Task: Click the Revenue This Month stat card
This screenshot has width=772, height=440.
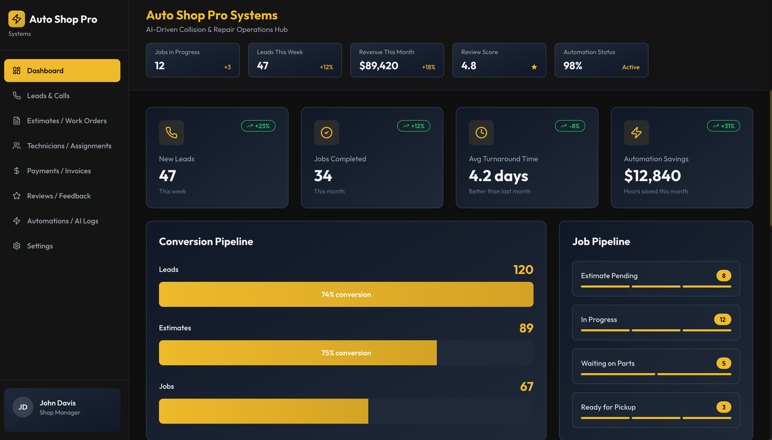Action: (x=397, y=60)
